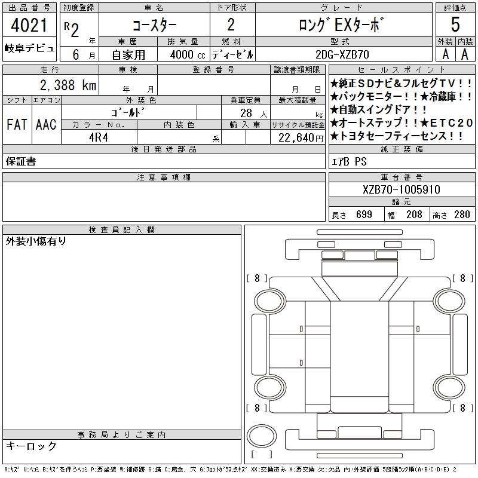Image resolution: width=478 pixels, height=478 pixels.
Task: Select the length value 699
Action: pyautogui.click(x=364, y=215)
